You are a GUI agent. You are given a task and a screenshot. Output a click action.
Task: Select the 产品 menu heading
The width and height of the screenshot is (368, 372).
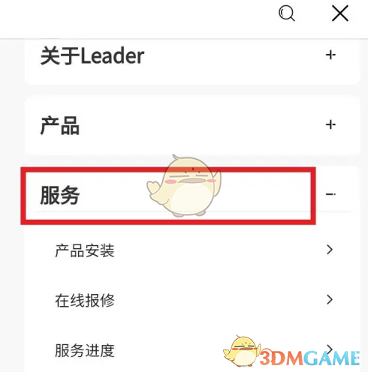pos(60,125)
